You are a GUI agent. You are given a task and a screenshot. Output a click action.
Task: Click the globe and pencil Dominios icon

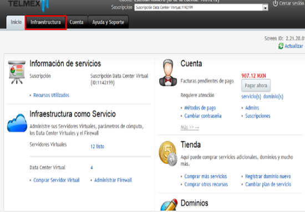click(x=169, y=205)
